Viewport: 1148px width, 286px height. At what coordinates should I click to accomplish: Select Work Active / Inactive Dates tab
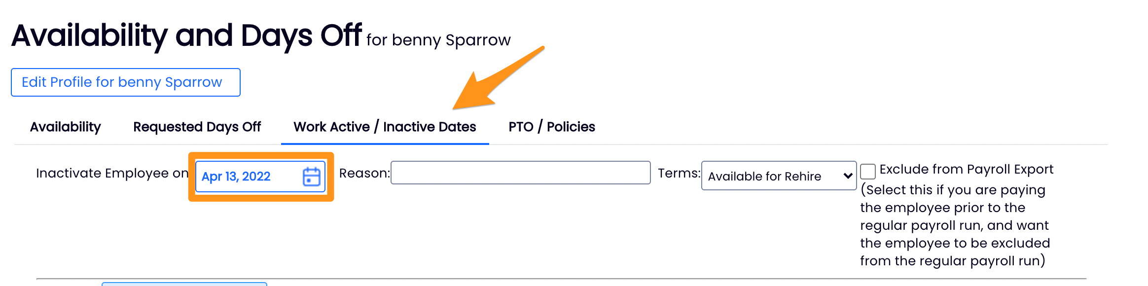(x=385, y=127)
